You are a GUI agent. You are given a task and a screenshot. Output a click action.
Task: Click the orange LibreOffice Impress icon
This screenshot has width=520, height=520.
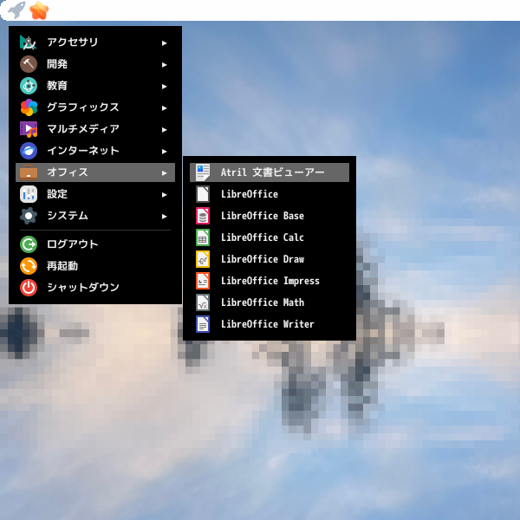(x=203, y=281)
